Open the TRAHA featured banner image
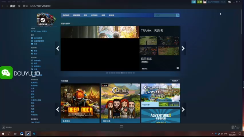This screenshot has height=137, width=244. click(x=100, y=48)
